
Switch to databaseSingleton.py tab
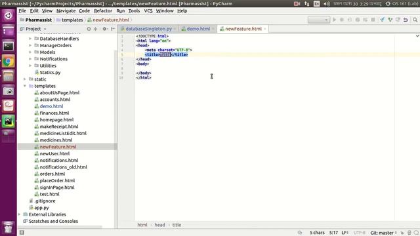148,29
